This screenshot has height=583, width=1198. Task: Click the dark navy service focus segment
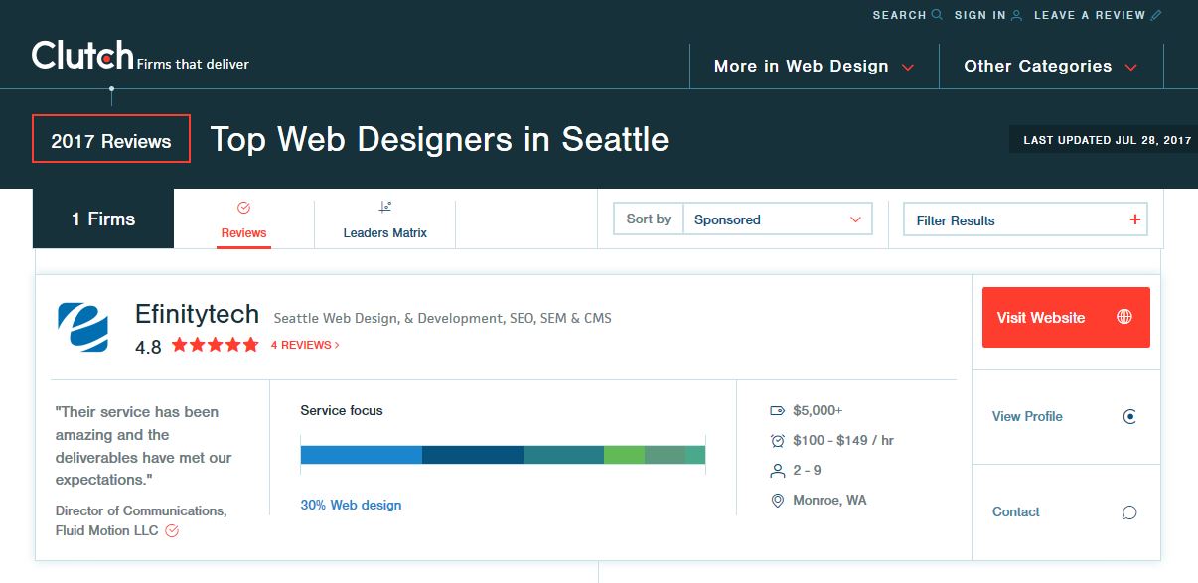coord(473,455)
